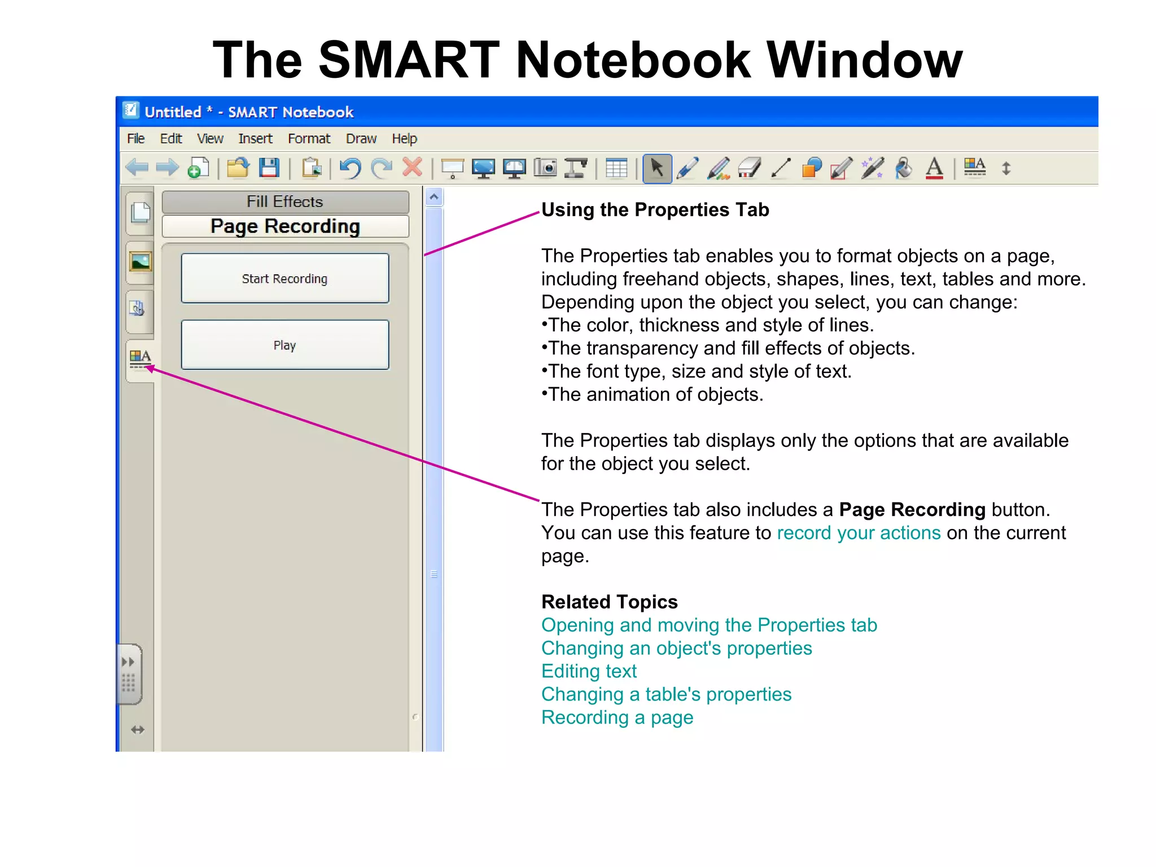Viewport: 1156px width, 867px height.
Task: Open a file using the folder icon
Action: (238, 168)
